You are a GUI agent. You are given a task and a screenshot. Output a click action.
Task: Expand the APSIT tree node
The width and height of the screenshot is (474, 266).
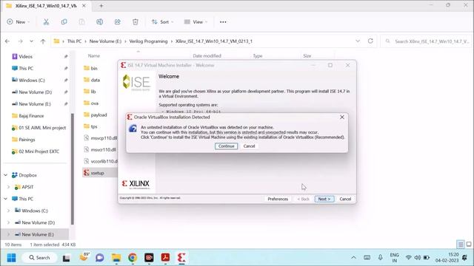pos(8,187)
